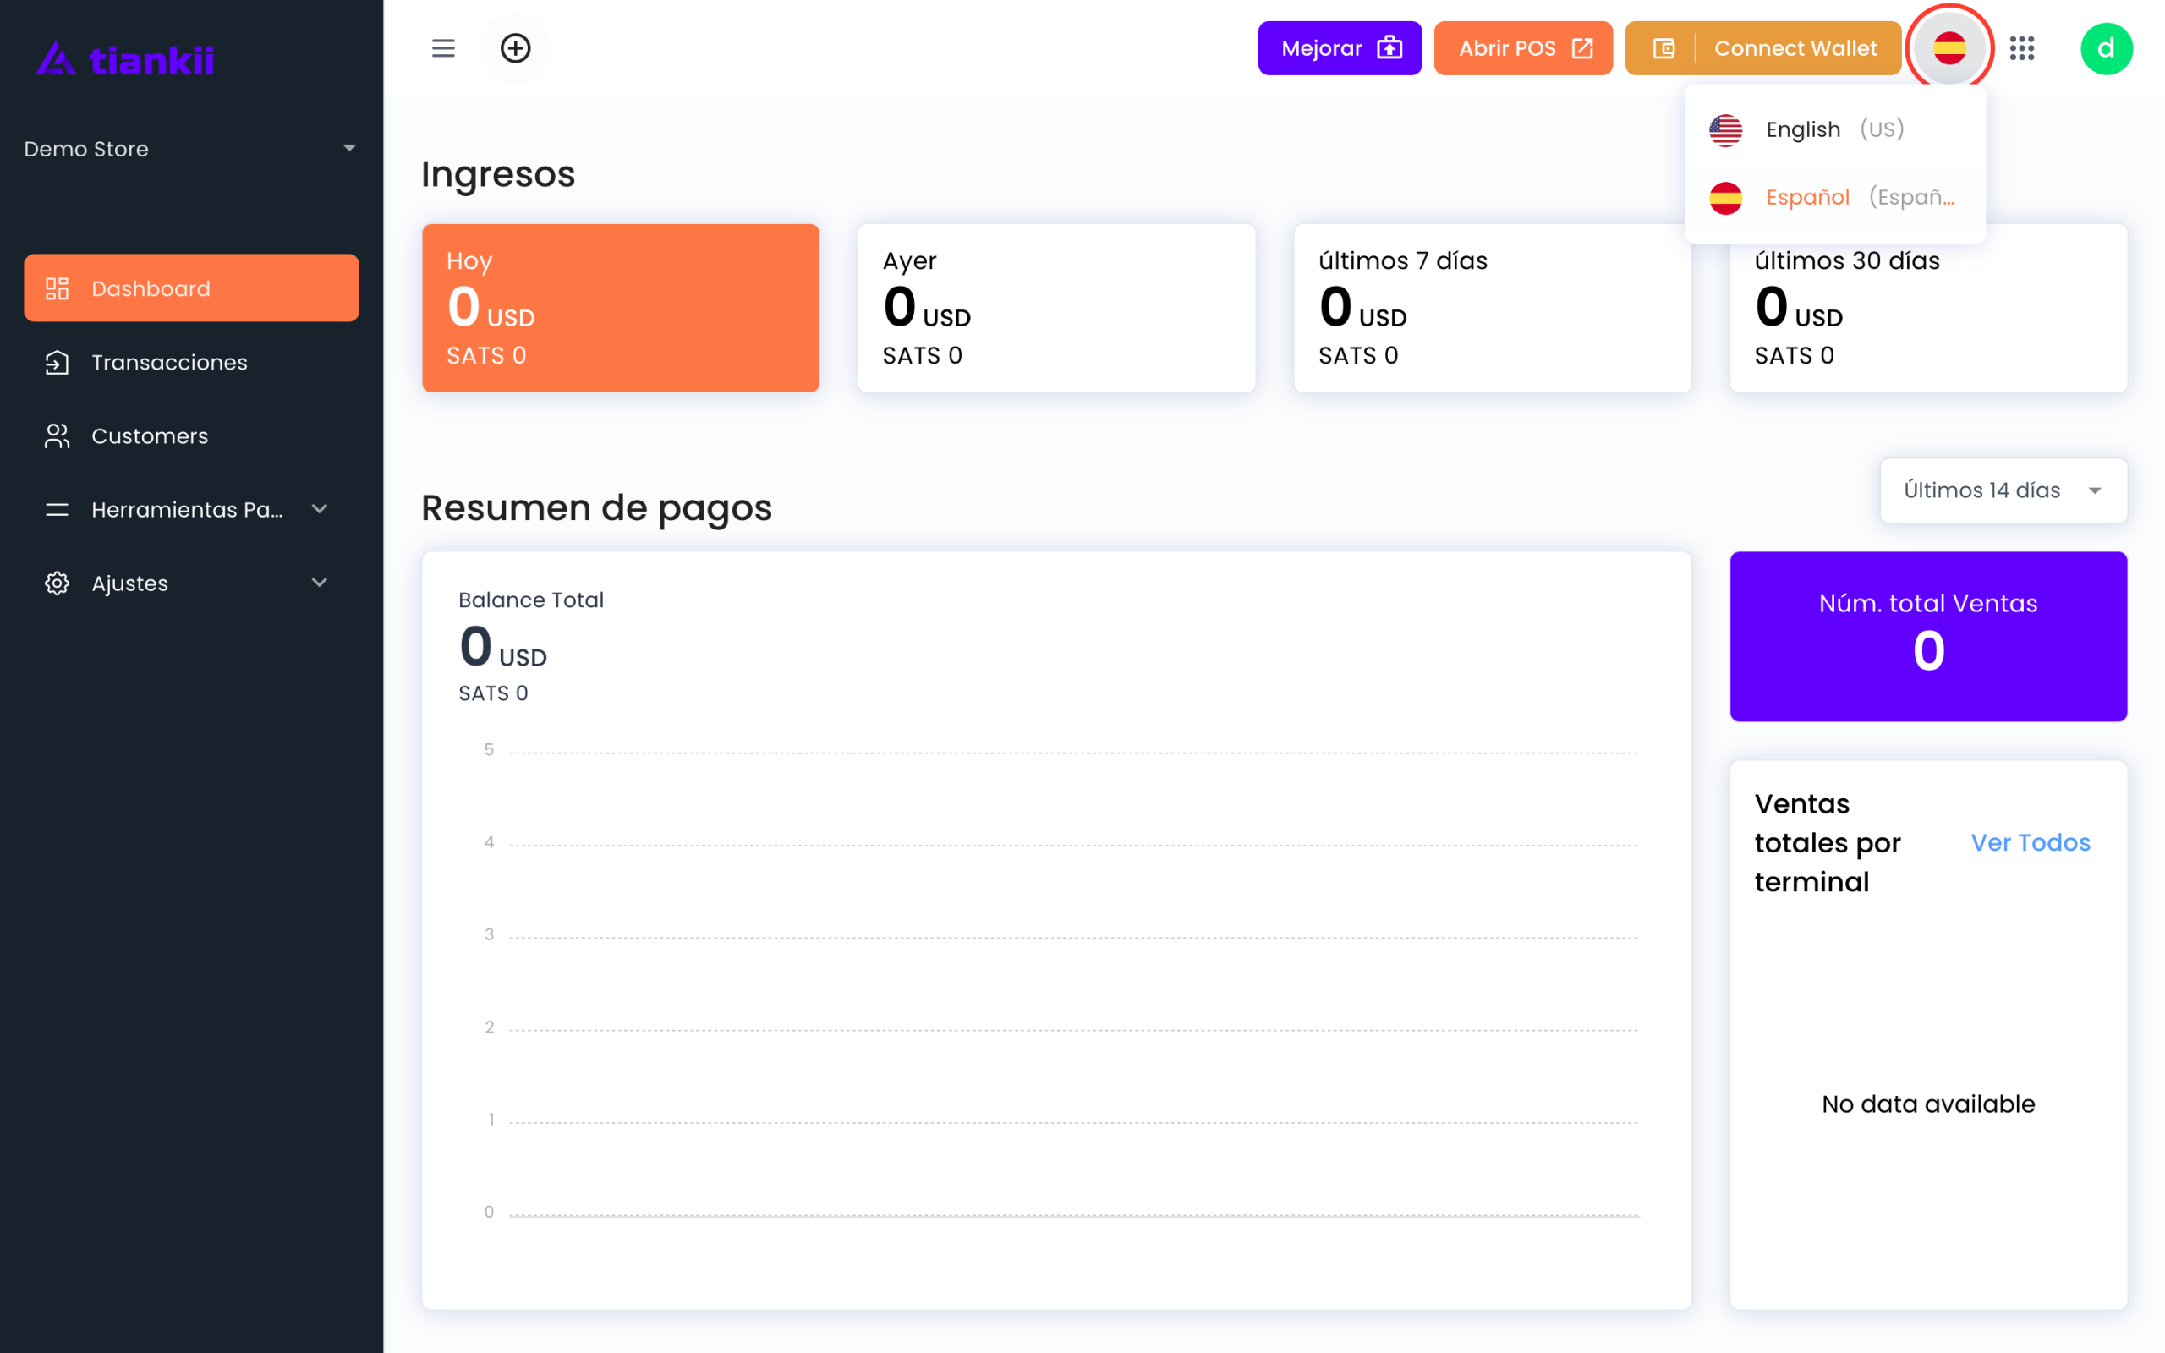Open Customers page

coord(191,435)
